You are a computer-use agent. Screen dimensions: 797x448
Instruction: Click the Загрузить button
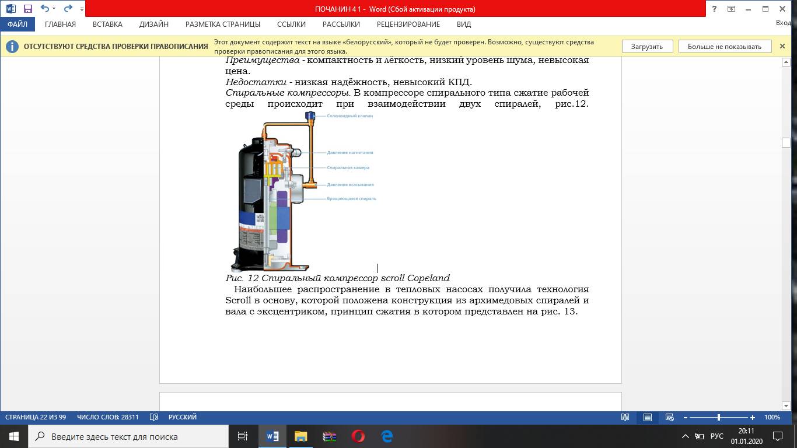[x=646, y=47]
